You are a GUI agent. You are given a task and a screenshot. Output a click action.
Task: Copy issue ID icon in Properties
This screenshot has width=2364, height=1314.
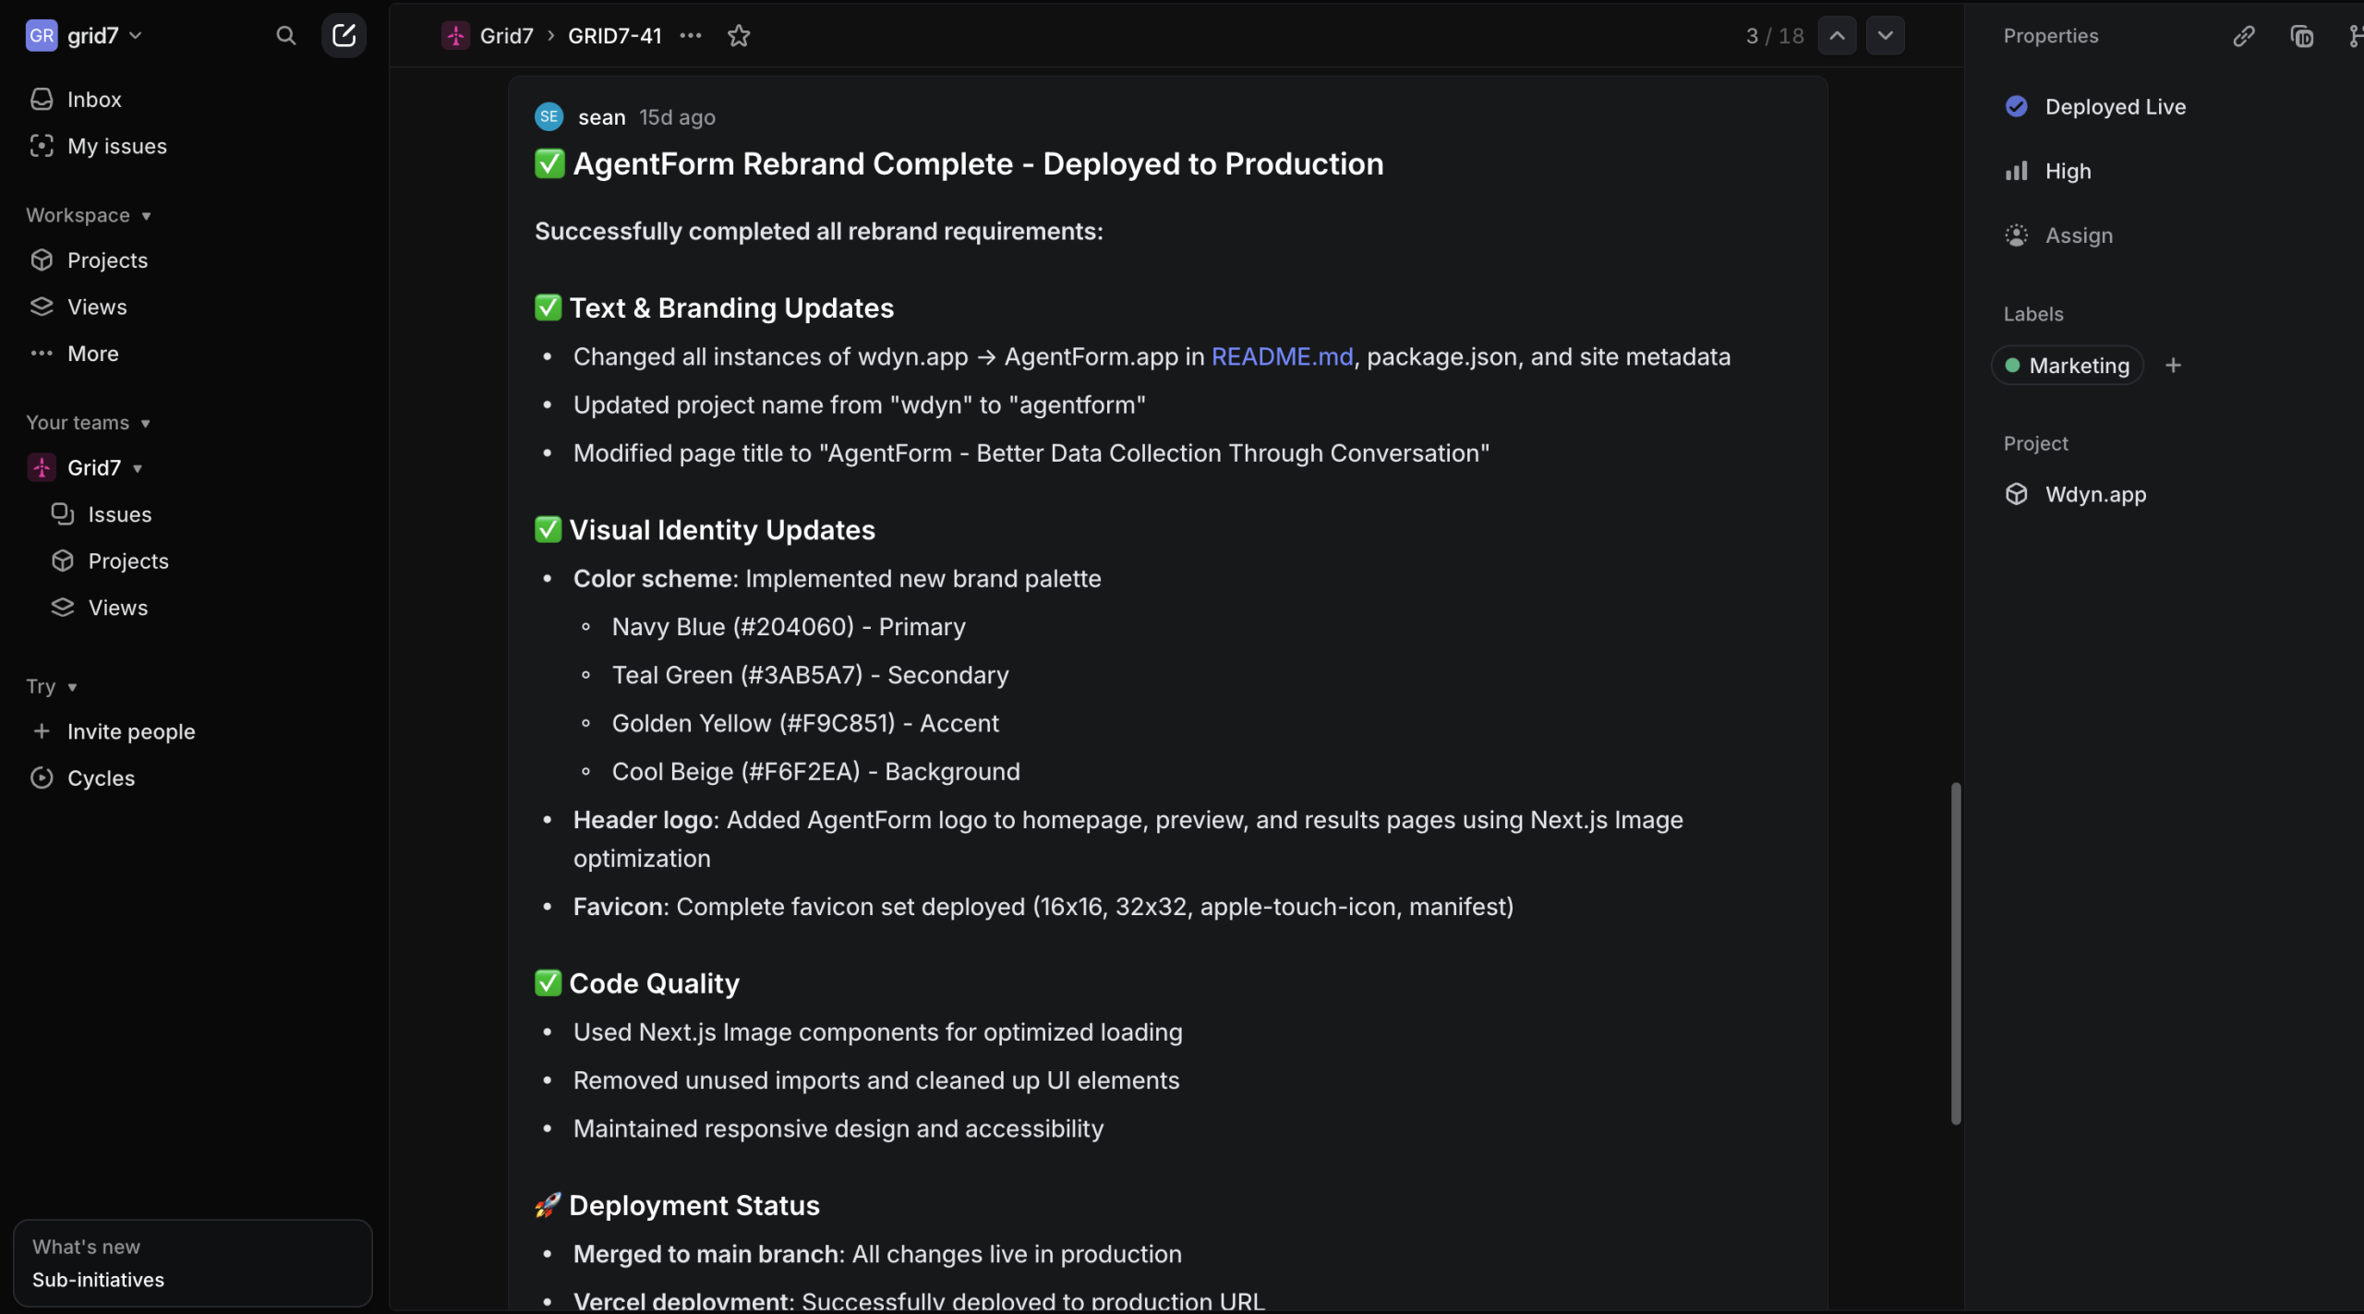coord(2302,36)
